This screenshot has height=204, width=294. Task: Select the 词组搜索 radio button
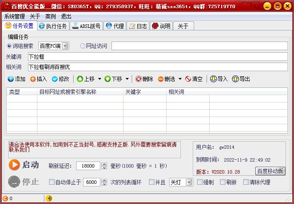tap(9, 46)
